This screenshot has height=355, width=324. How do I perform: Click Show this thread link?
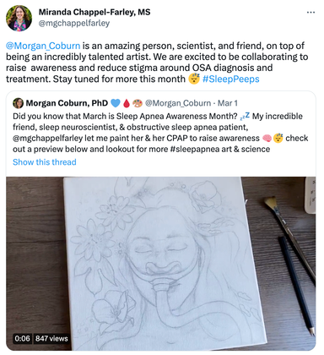pyautogui.click(x=45, y=162)
